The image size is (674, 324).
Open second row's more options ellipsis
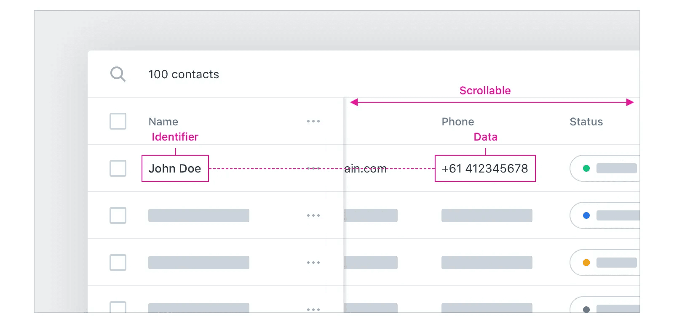pos(313,215)
